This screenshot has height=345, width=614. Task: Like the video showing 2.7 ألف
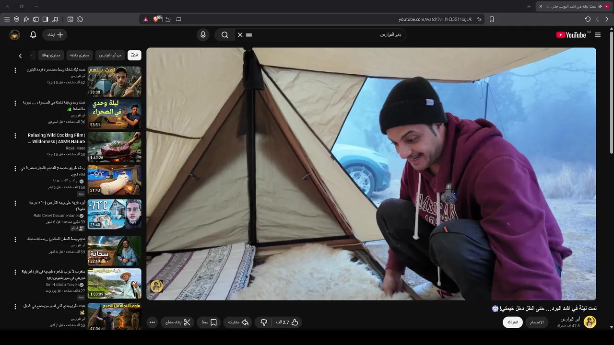point(287,322)
